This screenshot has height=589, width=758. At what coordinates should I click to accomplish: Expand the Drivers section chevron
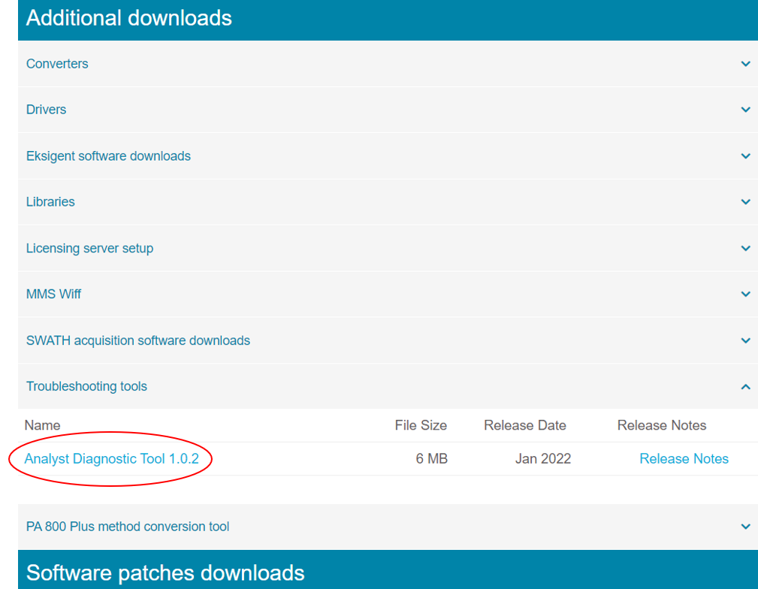745,110
